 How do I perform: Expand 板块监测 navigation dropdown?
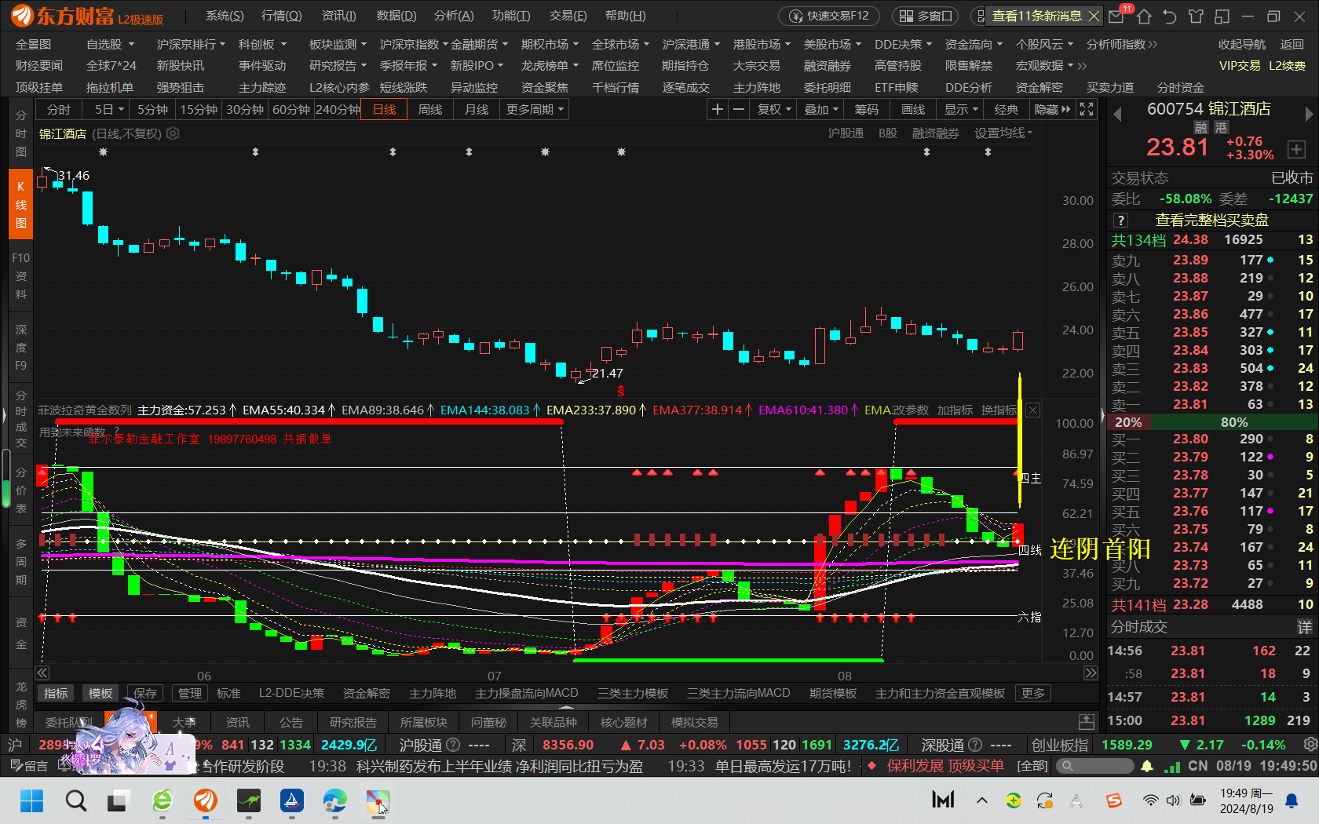(338, 45)
